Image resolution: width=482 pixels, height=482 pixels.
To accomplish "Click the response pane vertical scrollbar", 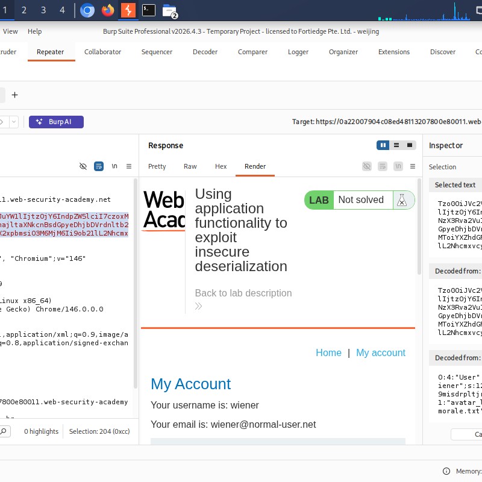I will pos(419,227).
